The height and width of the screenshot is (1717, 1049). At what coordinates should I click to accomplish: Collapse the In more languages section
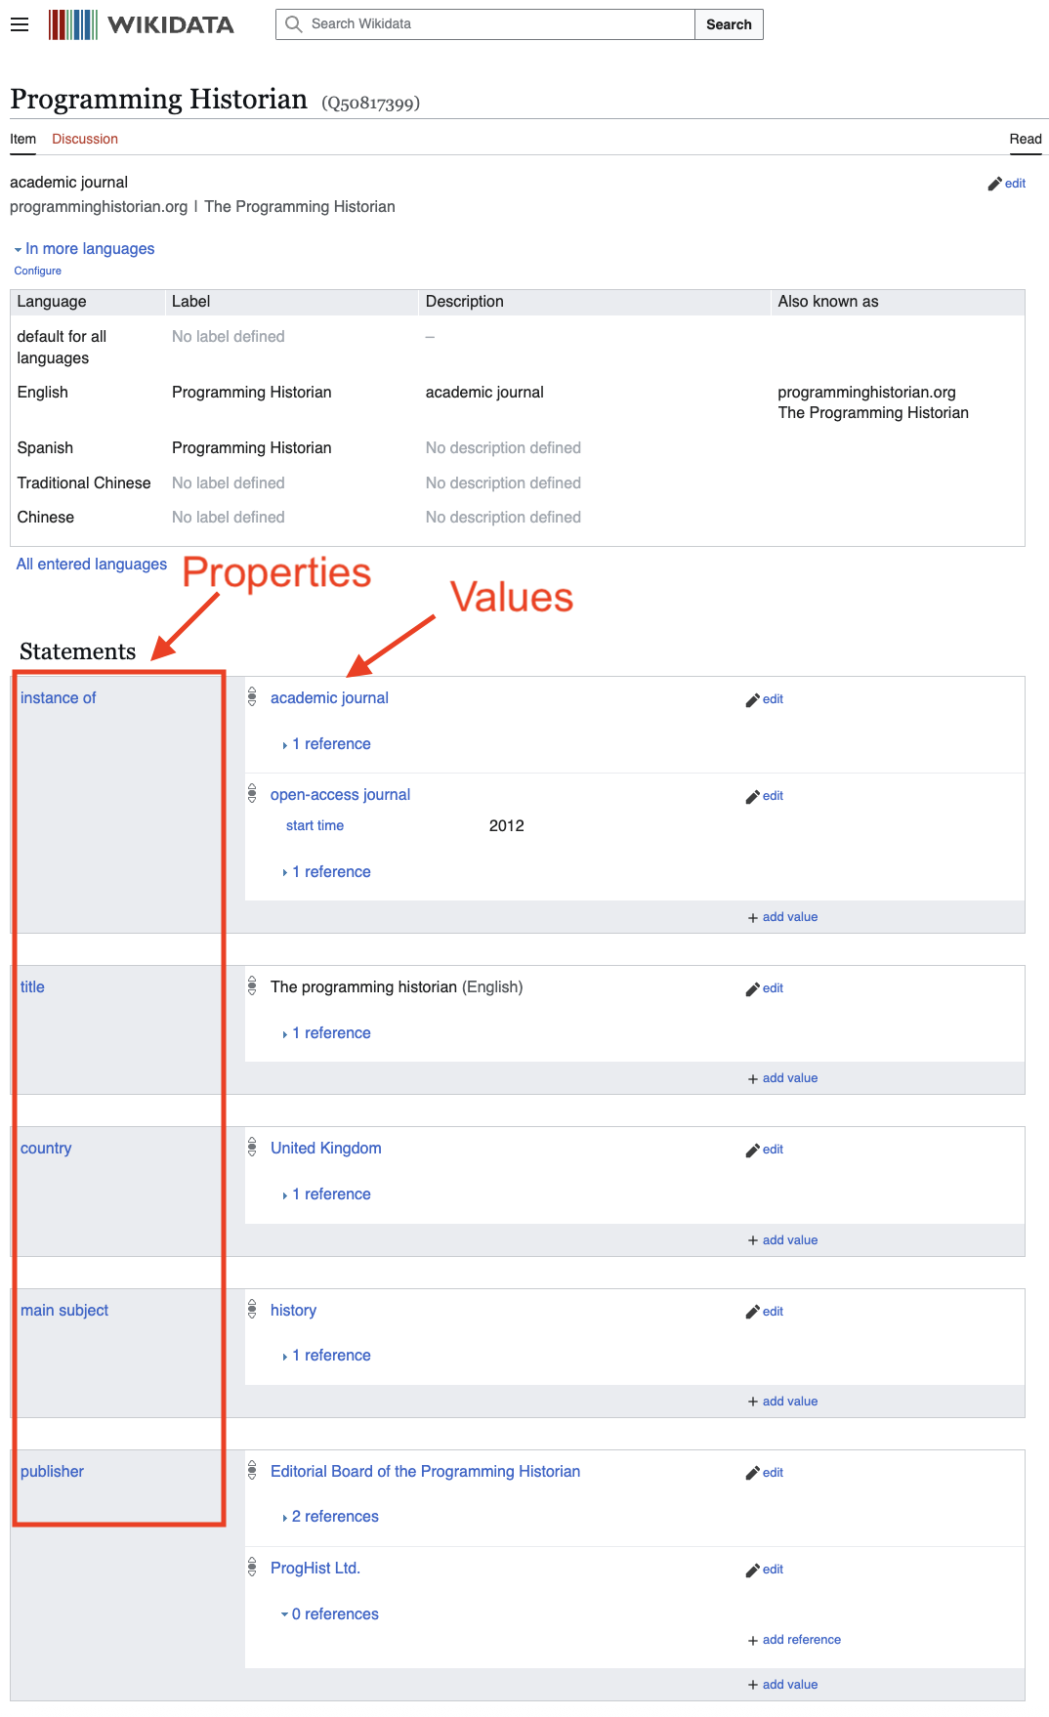pyautogui.click(x=84, y=249)
